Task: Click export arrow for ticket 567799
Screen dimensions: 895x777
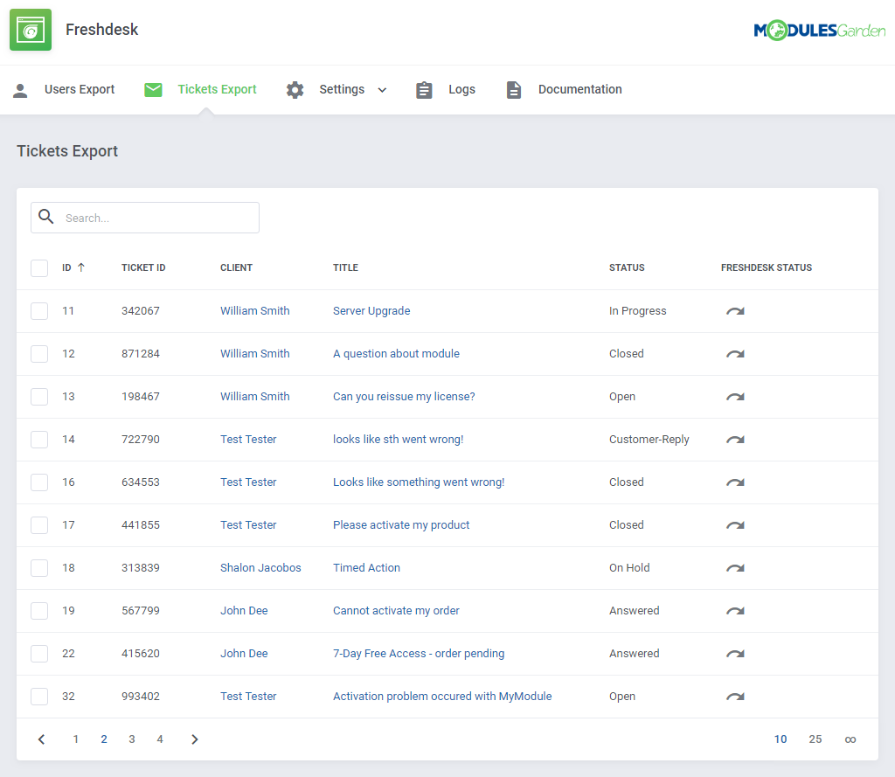Action: pos(735,611)
